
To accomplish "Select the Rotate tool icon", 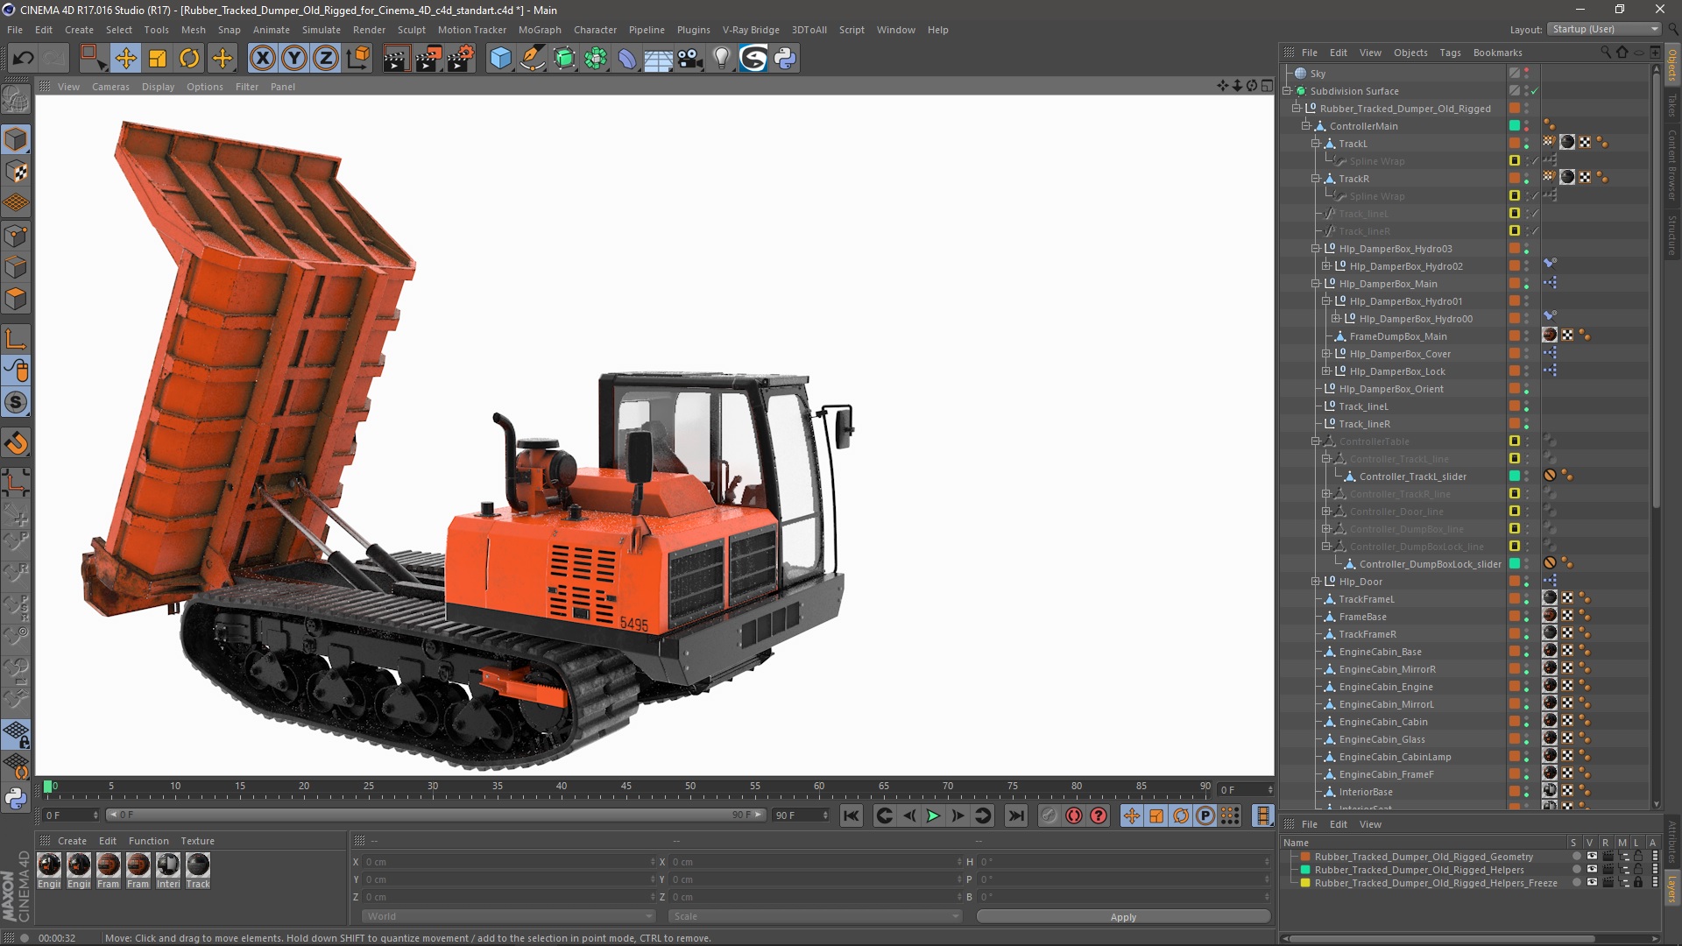I will tap(189, 59).
